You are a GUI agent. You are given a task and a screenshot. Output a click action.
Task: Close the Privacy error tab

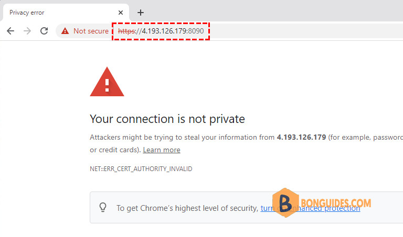(121, 13)
